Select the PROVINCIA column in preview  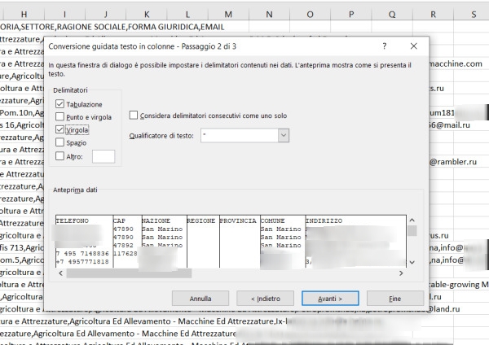(240, 242)
